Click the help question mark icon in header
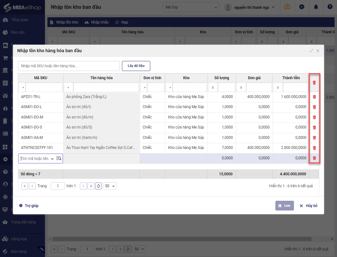This screenshot has width=337, height=257. pyautogui.click(x=330, y=7)
